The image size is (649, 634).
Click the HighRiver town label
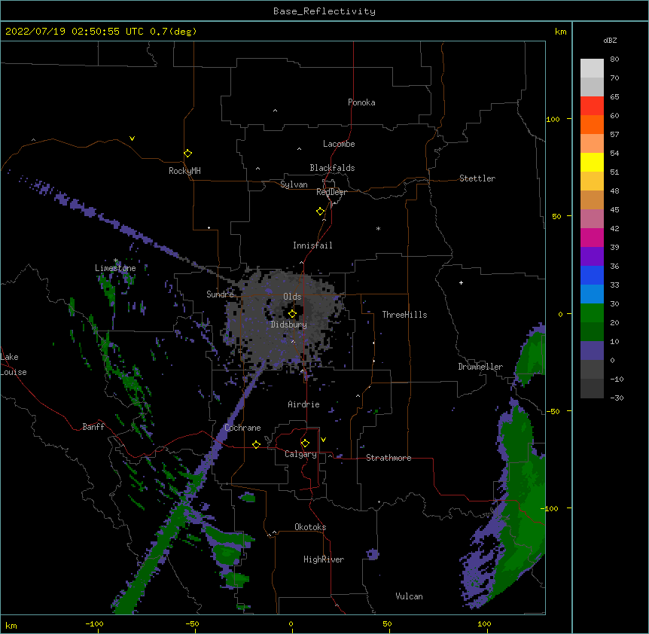coord(324,559)
